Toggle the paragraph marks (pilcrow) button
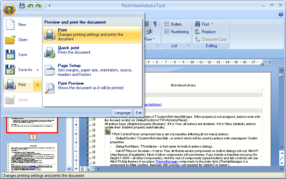 [155, 24]
